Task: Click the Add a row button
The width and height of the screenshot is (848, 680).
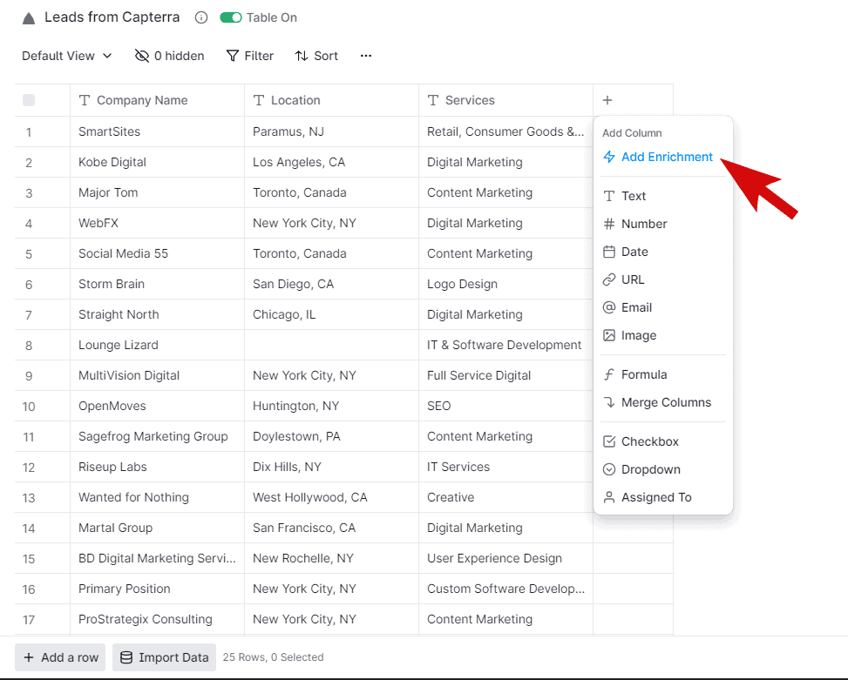Action: [x=61, y=657]
